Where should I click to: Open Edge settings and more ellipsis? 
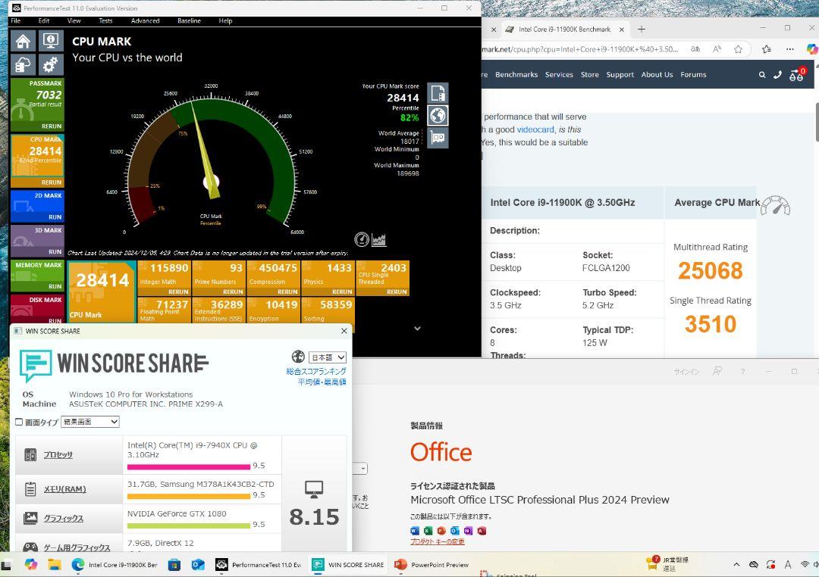789,49
